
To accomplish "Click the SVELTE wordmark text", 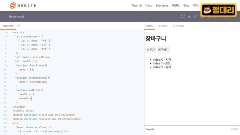I will [27, 6].
